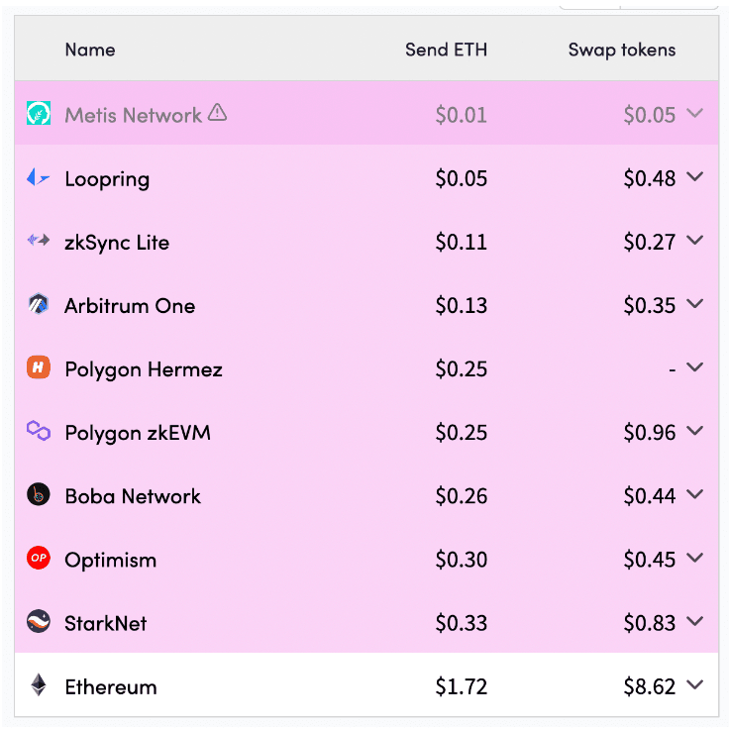Expand the Ethereum row chevron
729x729 pixels.
(694, 684)
